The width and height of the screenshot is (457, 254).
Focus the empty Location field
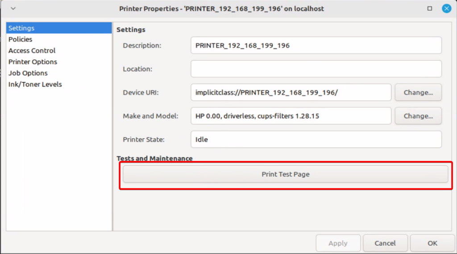pos(316,69)
